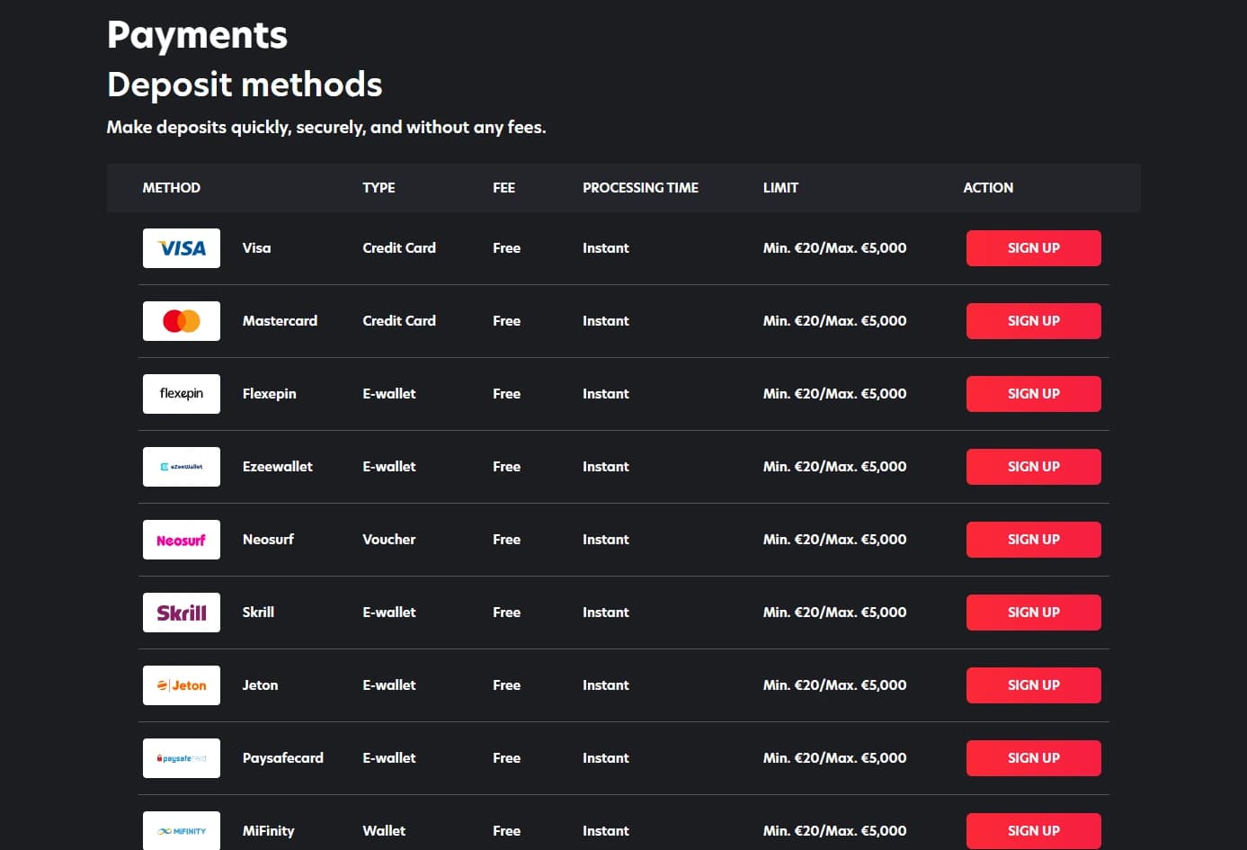
Task: Hit Sign Up in the Paysafecard row
Action: click(1033, 758)
